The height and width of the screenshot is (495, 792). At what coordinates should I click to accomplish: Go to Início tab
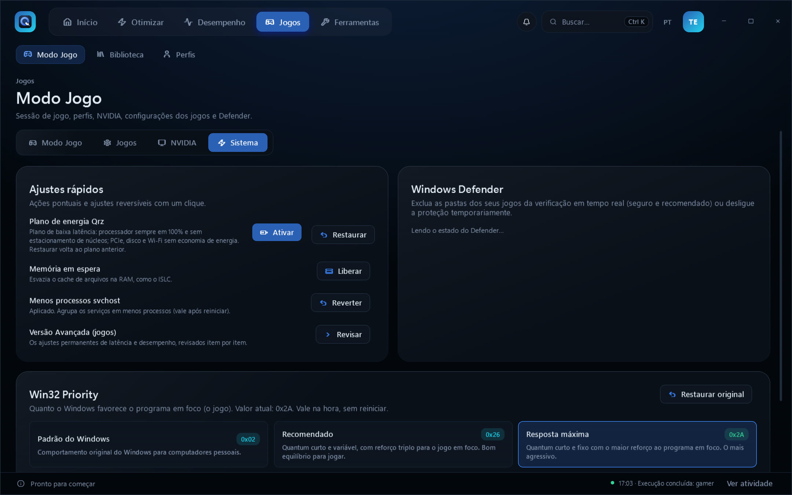point(80,22)
